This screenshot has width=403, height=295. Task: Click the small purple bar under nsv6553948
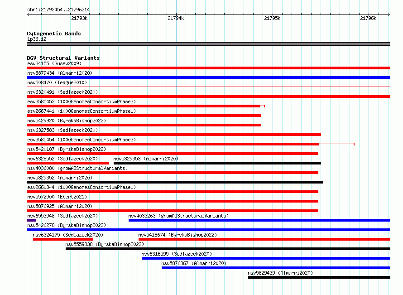point(31,220)
